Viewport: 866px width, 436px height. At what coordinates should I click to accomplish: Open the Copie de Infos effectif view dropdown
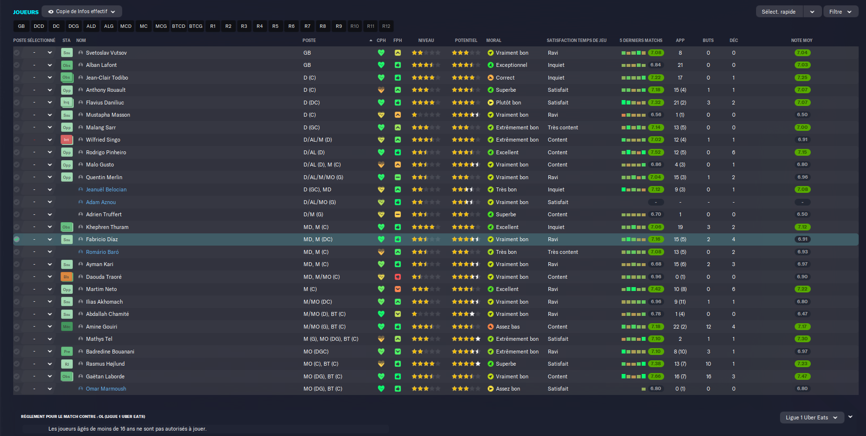pos(82,11)
